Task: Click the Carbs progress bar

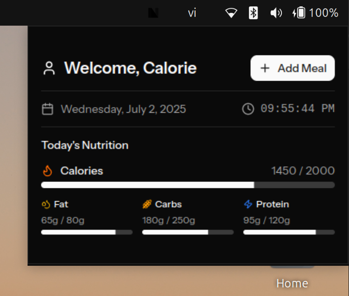Action: (x=188, y=232)
